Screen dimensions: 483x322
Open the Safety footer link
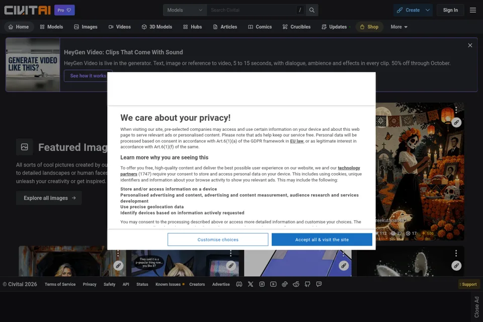[109, 284]
